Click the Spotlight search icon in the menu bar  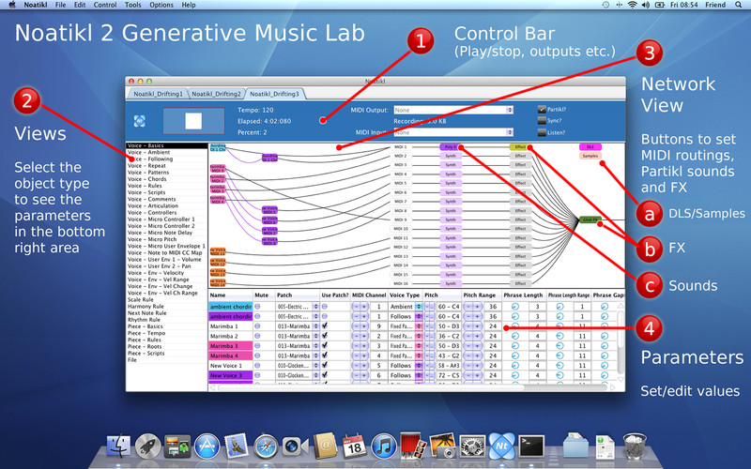tap(739, 5)
